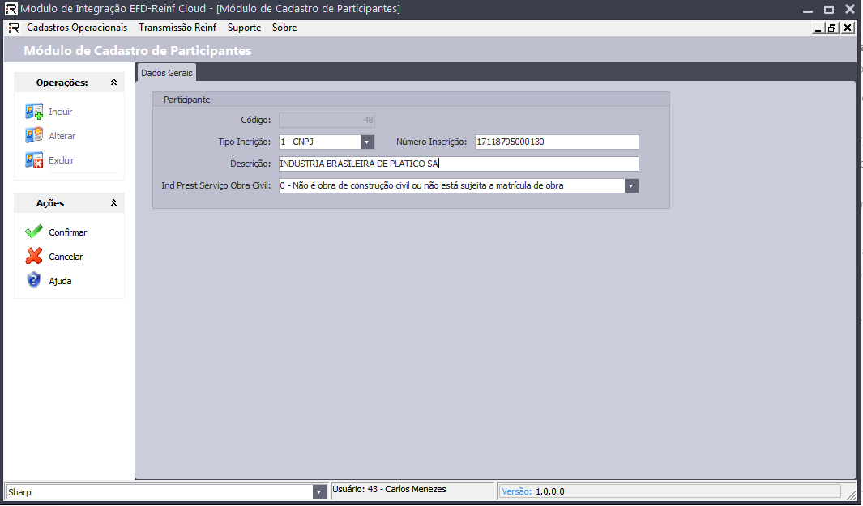The height and width of the screenshot is (506, 863).
Task: Click the Obra Civil combo box text
Action: (x=421, y=186)
